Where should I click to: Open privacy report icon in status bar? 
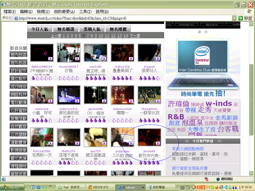pyautogui.click(x=206, y=179)
